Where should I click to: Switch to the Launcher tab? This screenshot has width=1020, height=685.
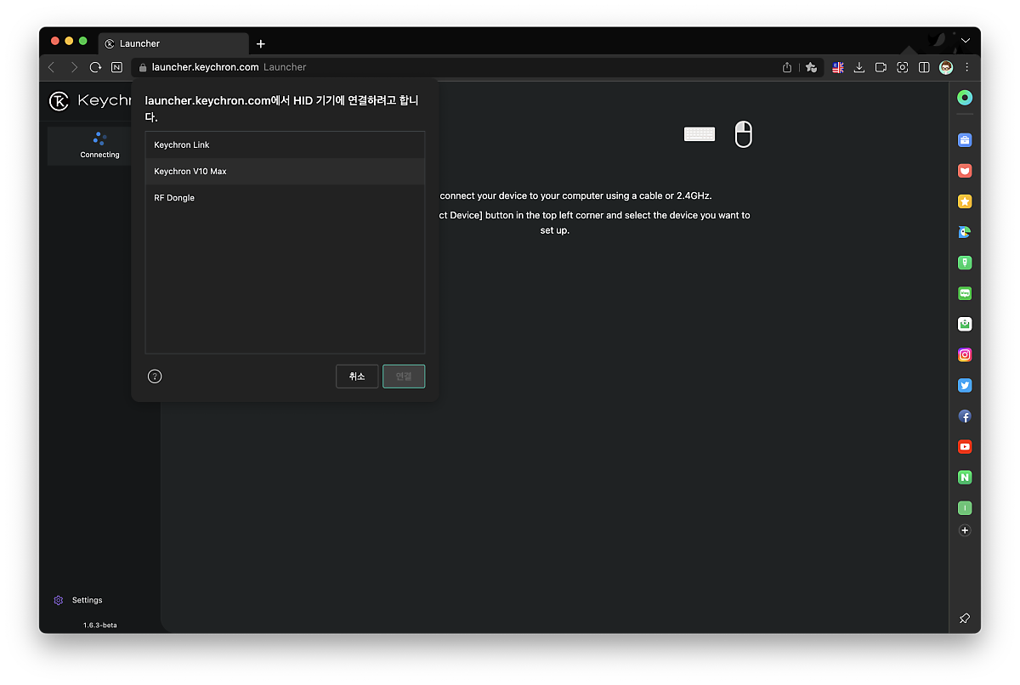tap(173, 44)
